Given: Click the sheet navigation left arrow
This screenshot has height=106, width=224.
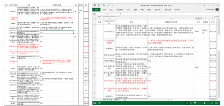Looking at the screenshot, I should click(95, 100).
